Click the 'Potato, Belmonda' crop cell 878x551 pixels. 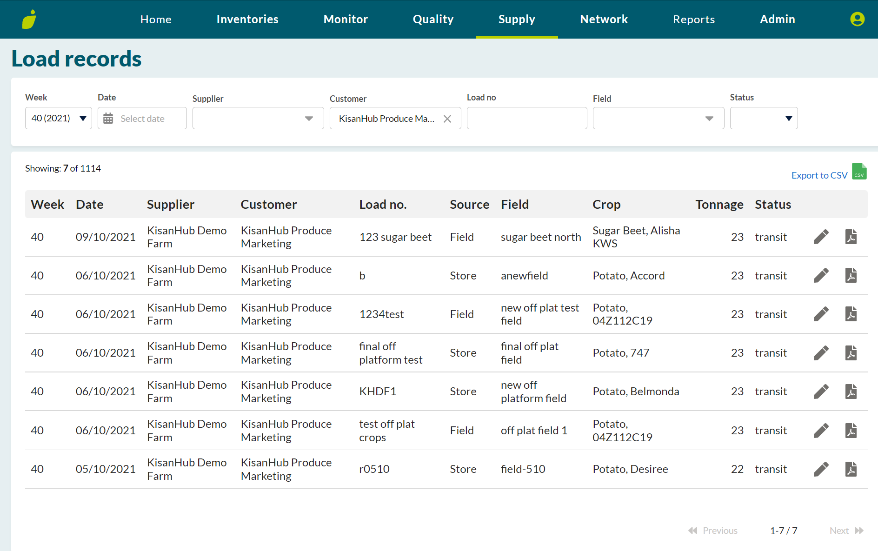pos(636,392)
